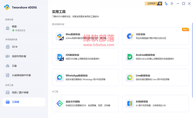Image resolution: width=193 pixels, height=118 pixels.
Task: Open 视频 / 图片修复 tool
Action: coord(24,92)
